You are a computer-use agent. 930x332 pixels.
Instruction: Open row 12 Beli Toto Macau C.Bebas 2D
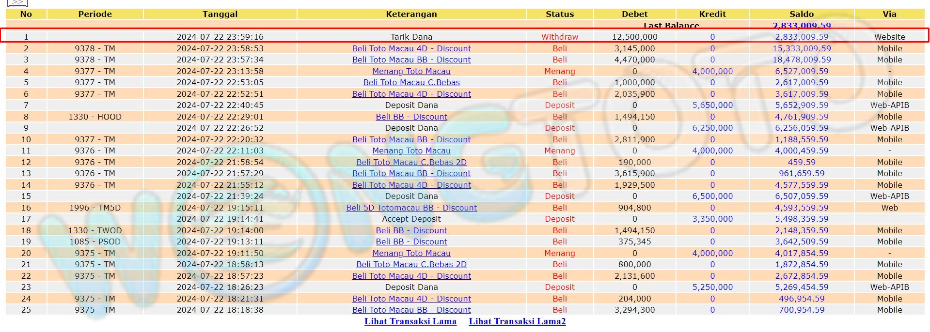pos(411,162)
